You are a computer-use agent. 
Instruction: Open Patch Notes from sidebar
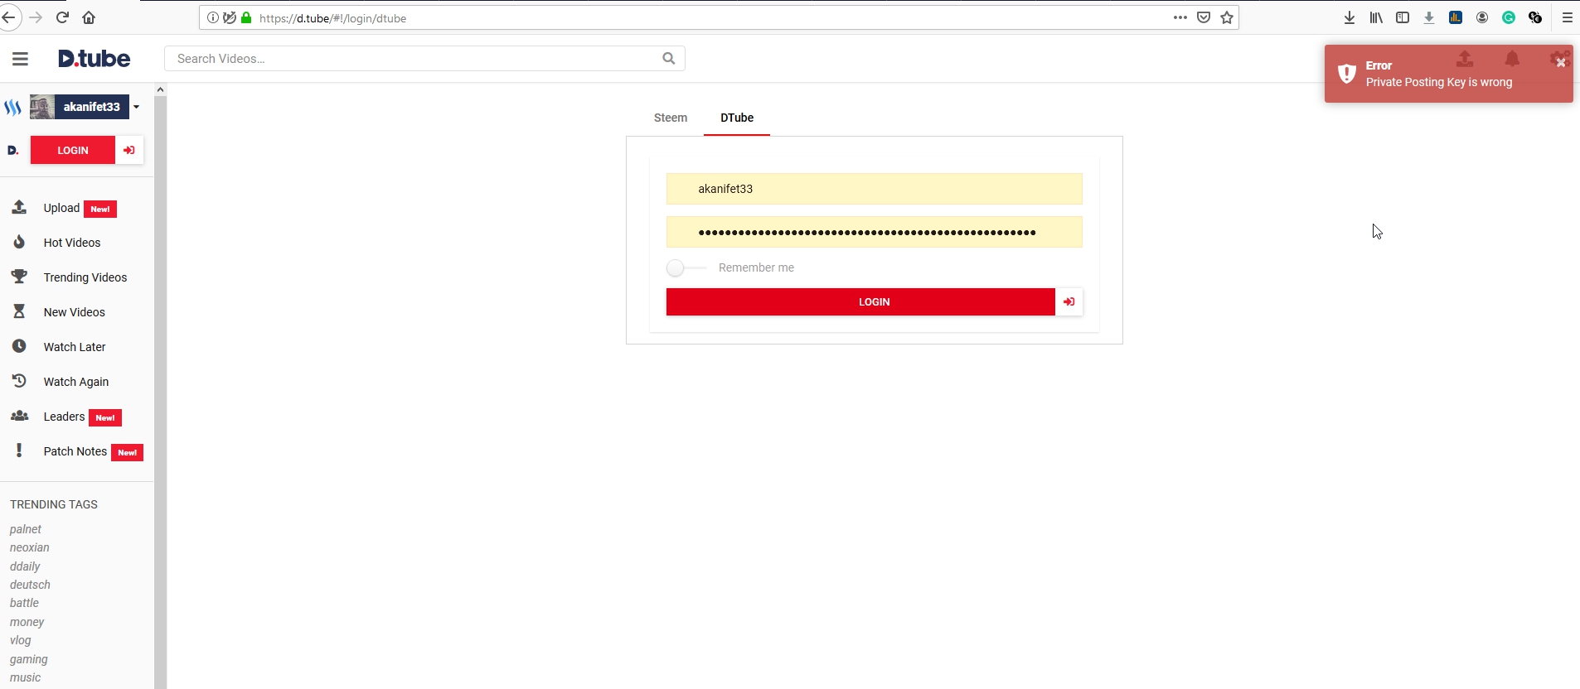[75, 451]
